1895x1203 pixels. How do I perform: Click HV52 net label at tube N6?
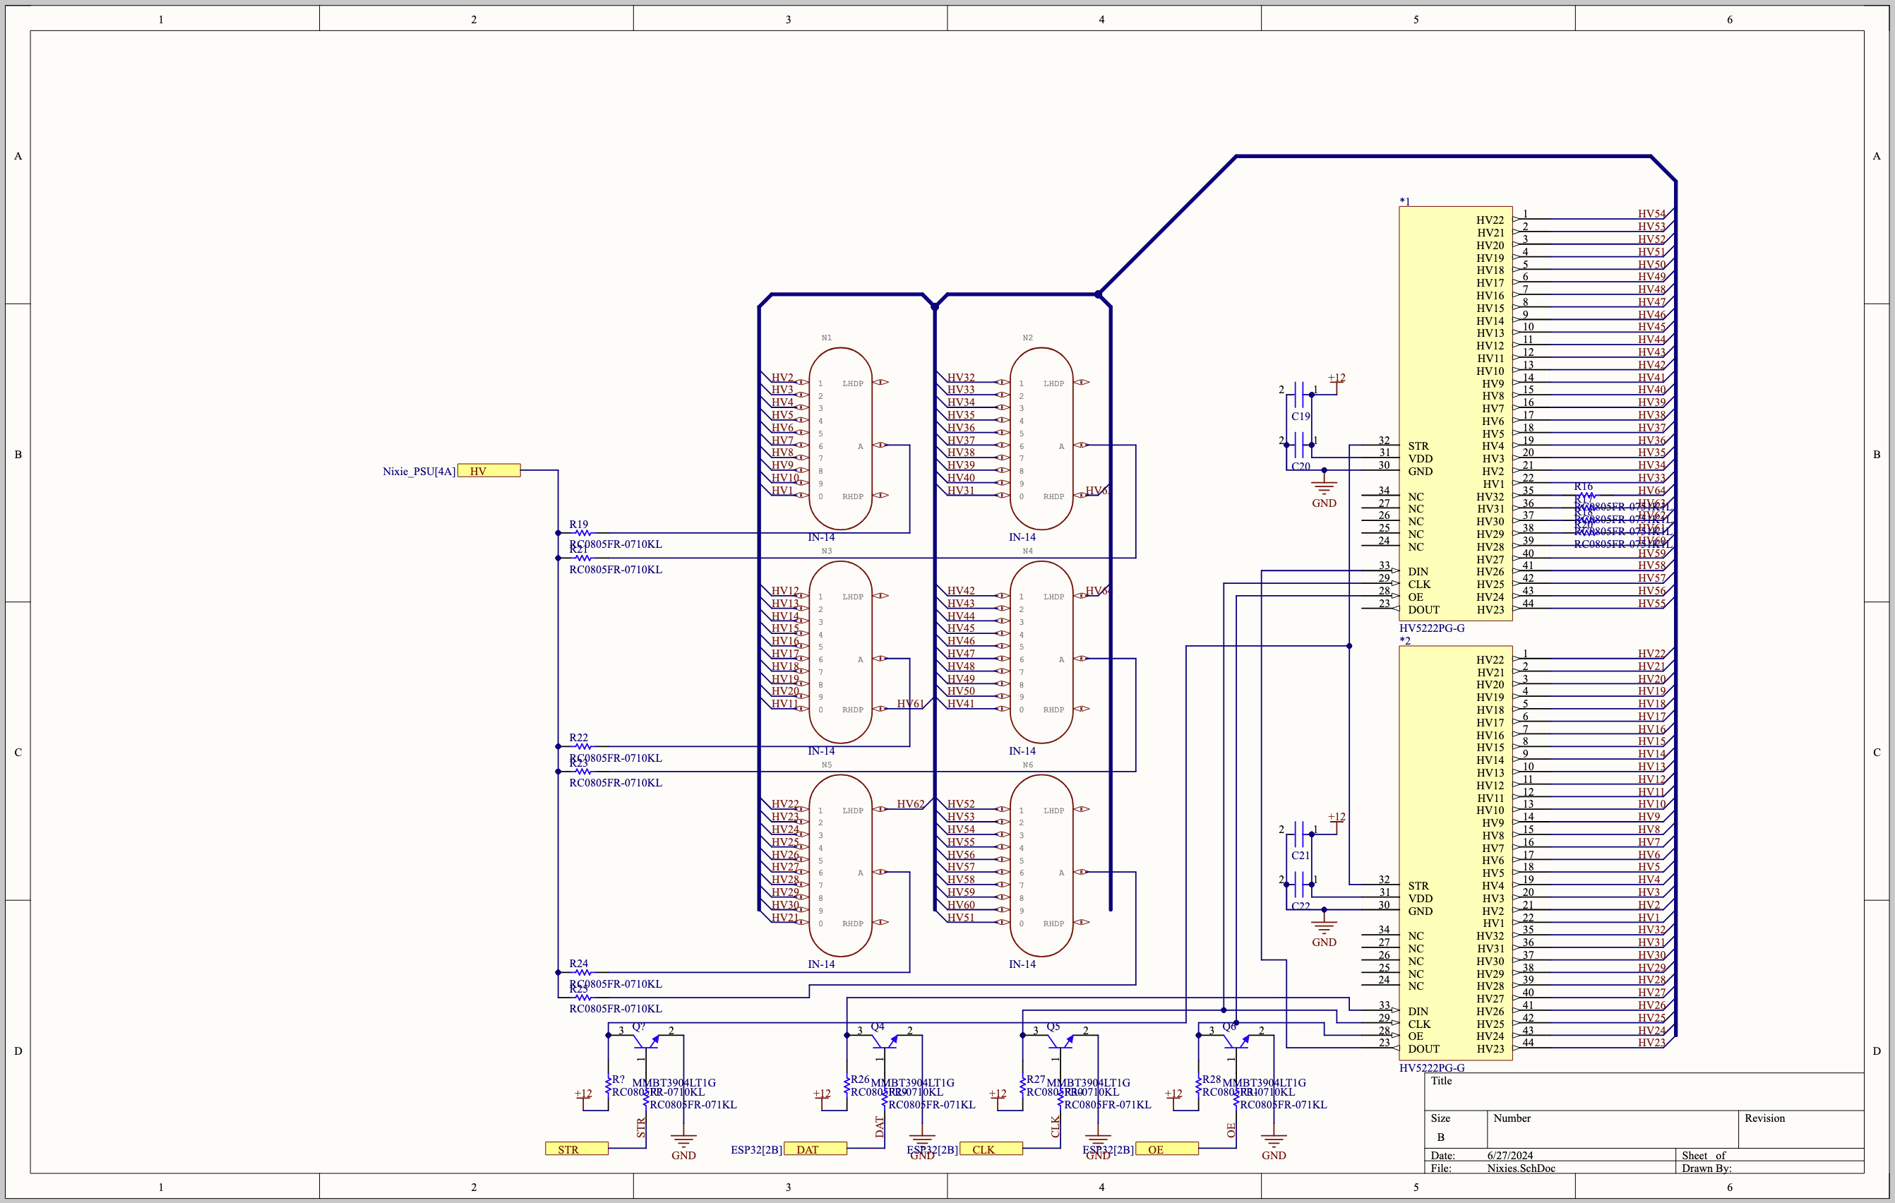click(960, 804)
